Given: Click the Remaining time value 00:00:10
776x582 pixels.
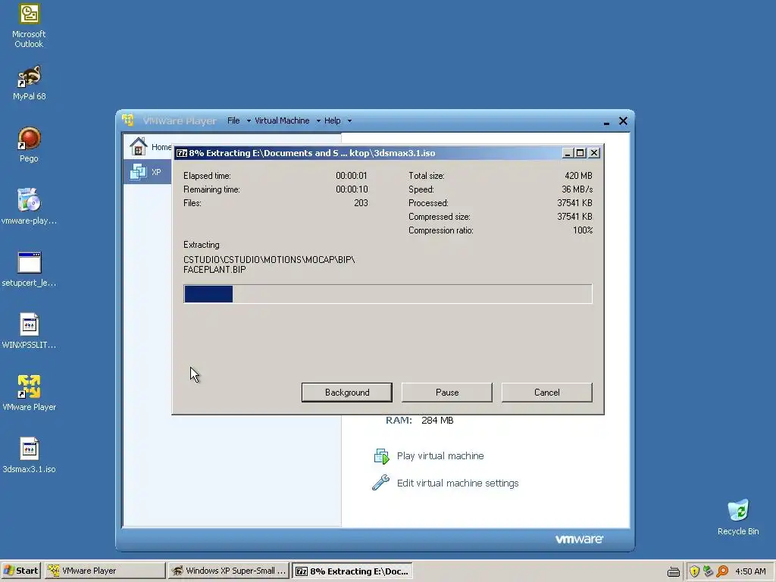Looking at the screenshot, I should coord(352,189).
